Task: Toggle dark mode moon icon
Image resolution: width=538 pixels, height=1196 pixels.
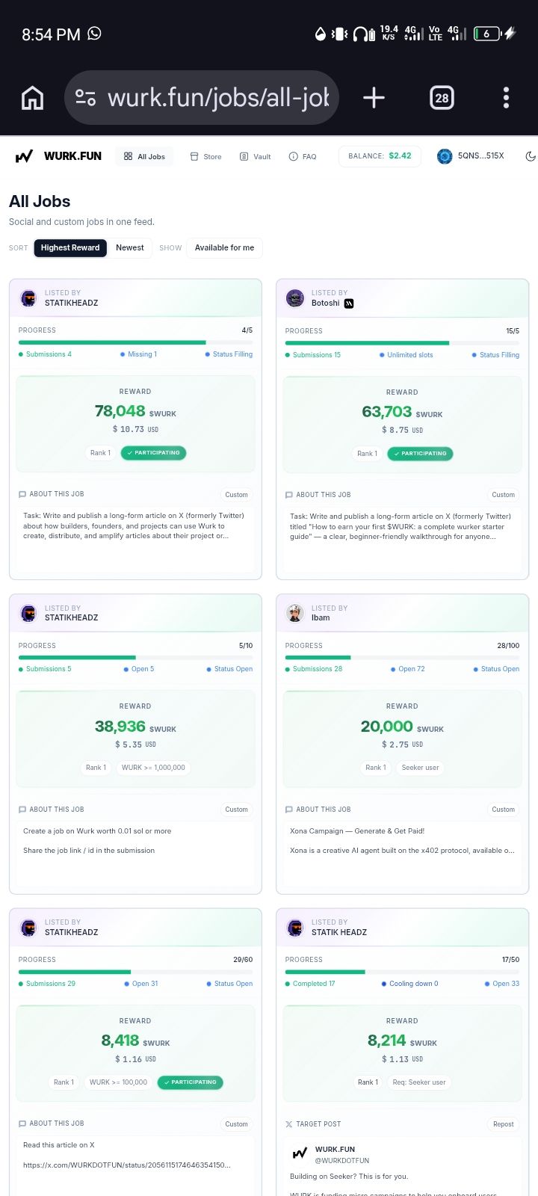Action: tap(531, 156)
